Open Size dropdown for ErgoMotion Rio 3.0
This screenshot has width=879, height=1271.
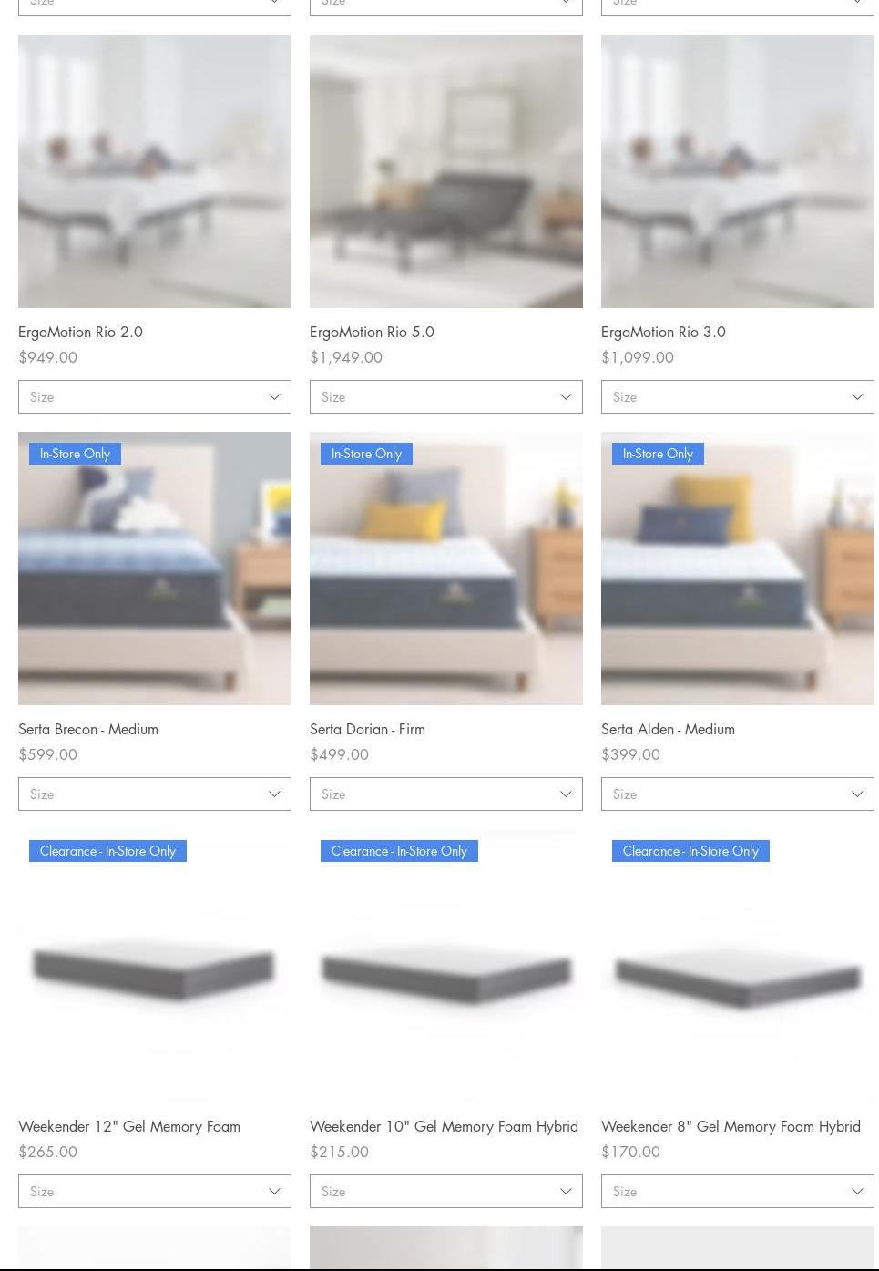point(738,397)
